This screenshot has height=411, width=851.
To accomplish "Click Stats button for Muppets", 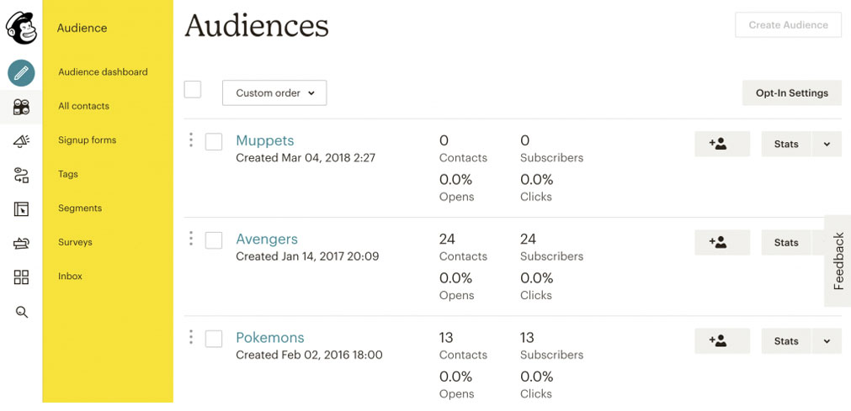I will (x=786, y=144).
